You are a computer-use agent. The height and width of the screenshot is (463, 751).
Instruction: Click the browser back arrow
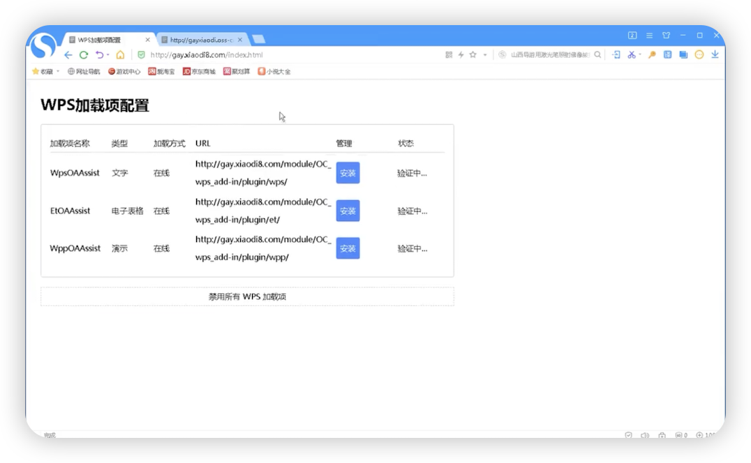[x=68, y=55]
